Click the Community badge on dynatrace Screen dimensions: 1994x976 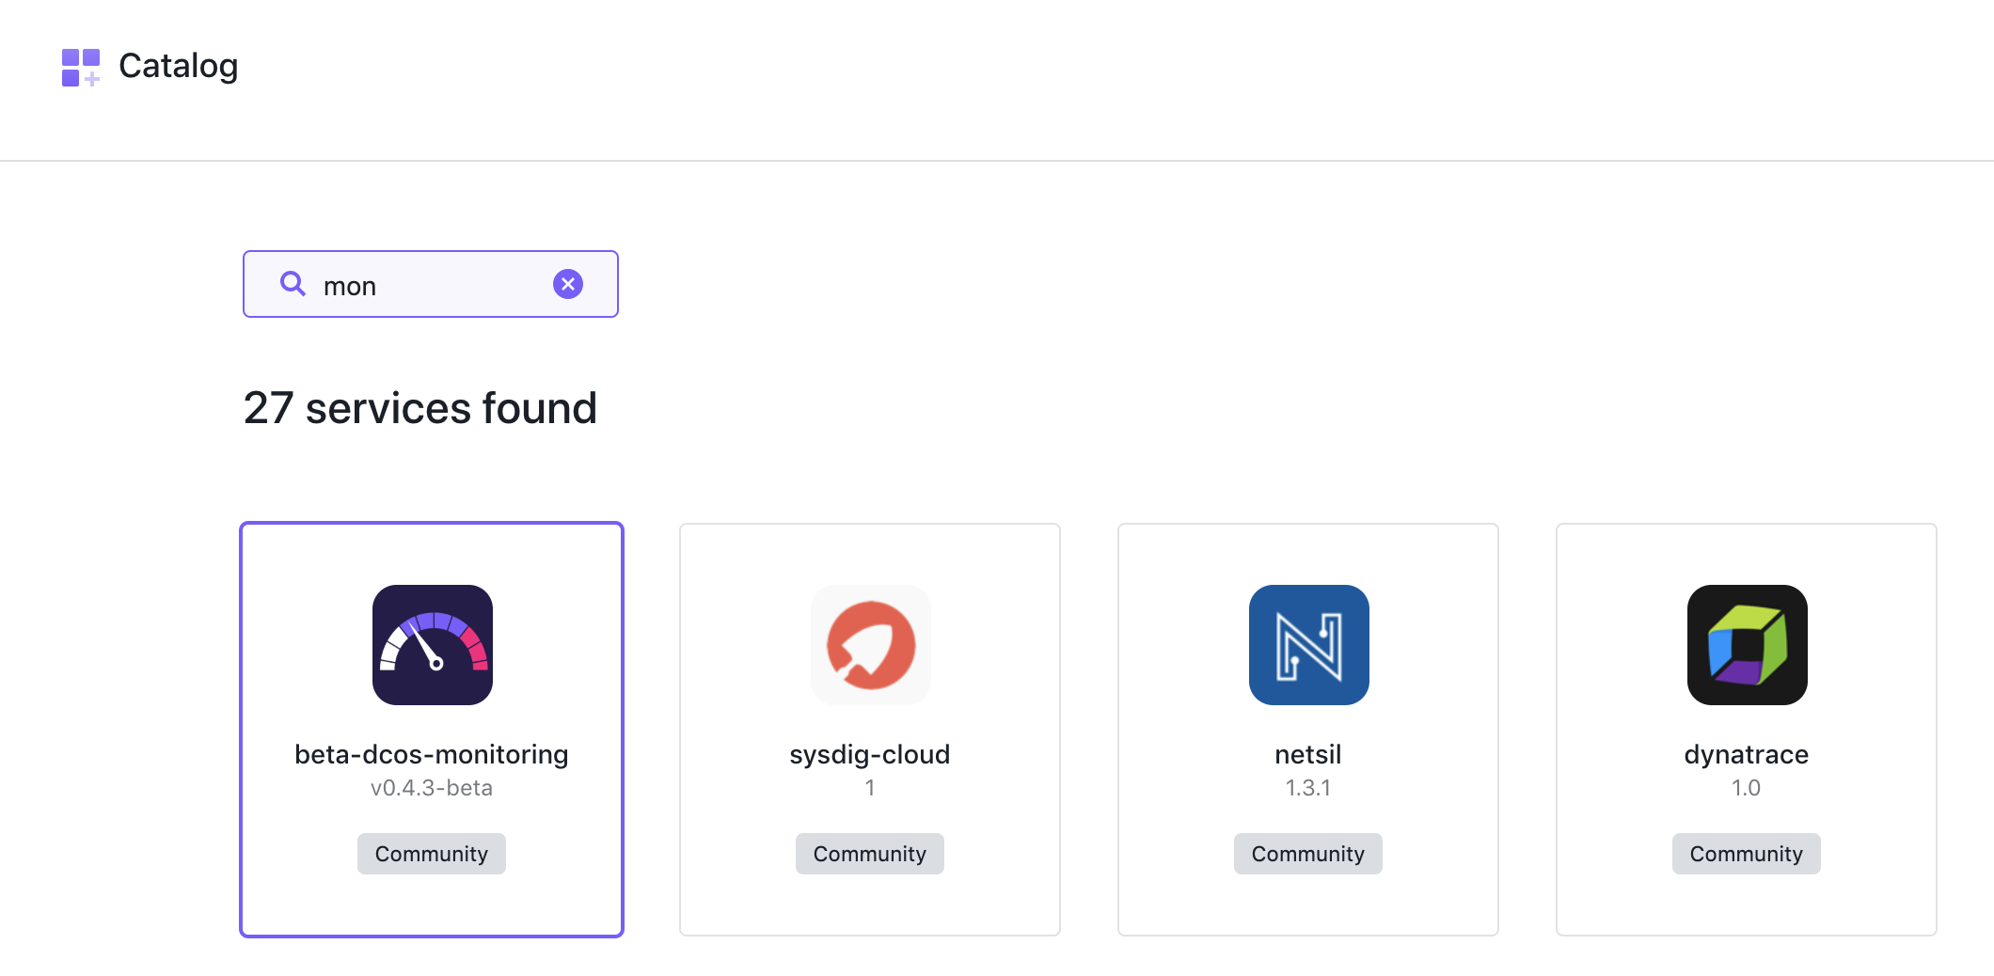pyautogui.click(x=1747, y=854)
